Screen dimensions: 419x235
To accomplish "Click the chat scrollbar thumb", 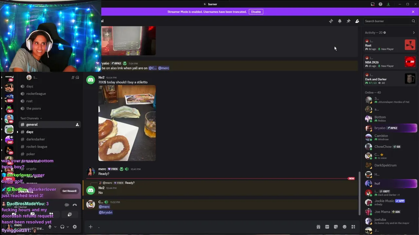I will pos(359,193).
